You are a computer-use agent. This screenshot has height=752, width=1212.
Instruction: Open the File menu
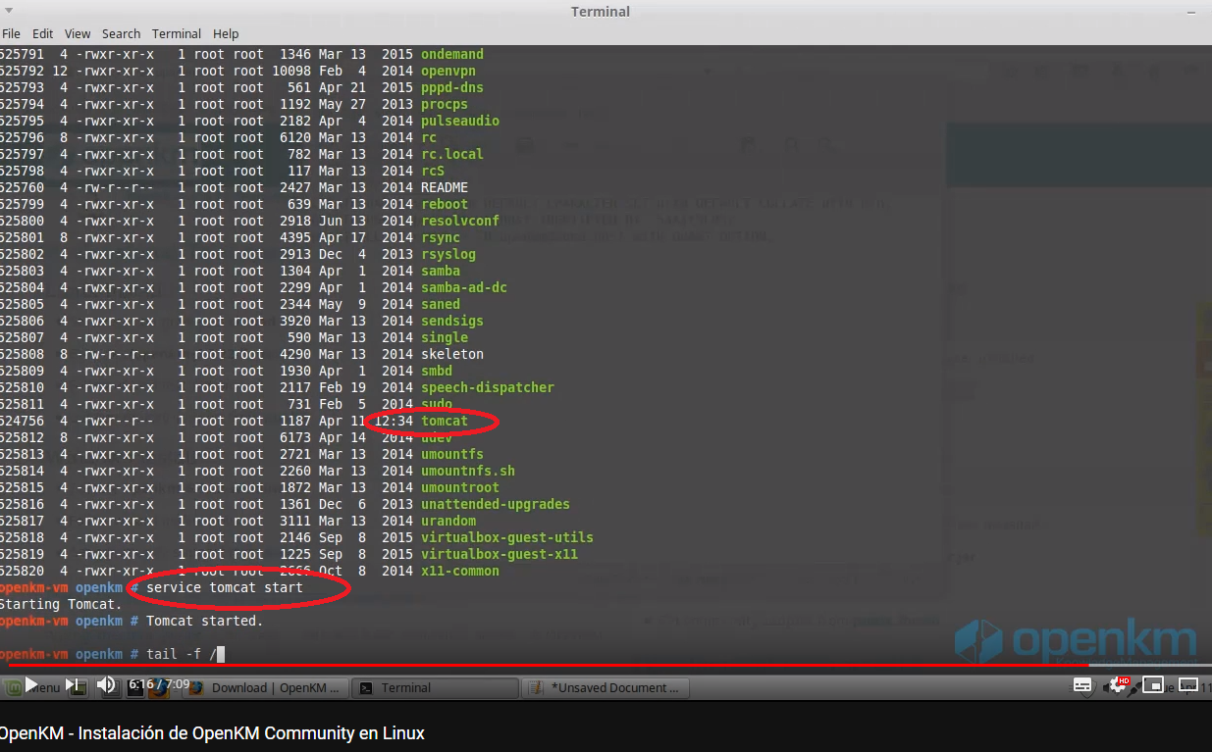(11, 33)
